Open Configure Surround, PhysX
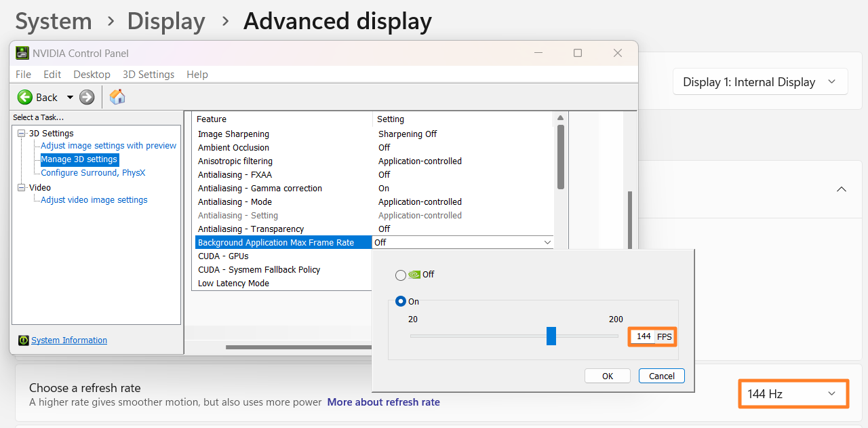This screenshot has width=868, height=428. point(93,173)
